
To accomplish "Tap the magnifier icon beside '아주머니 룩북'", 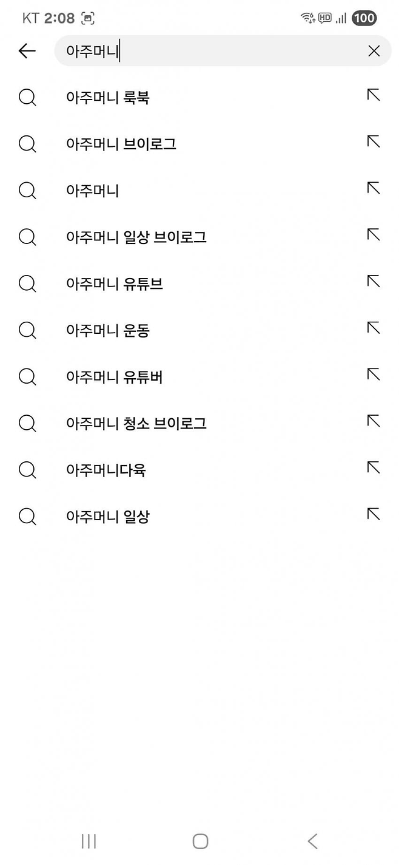I will tap(27, 97).
